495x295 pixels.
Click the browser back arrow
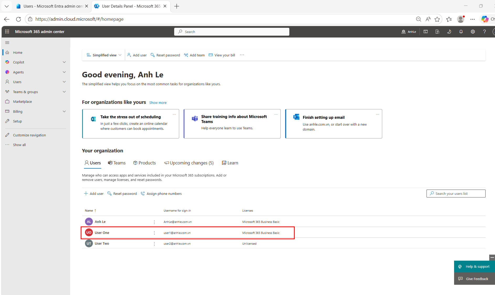click(7, 19)
